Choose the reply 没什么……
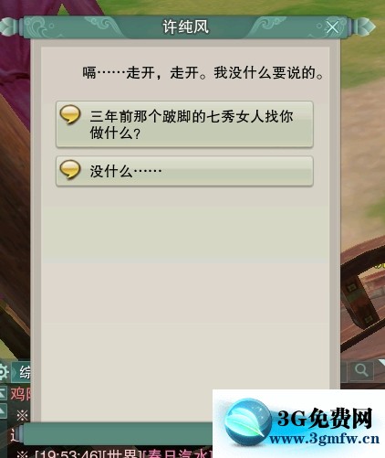385x458 pixels. pos(184,171)
